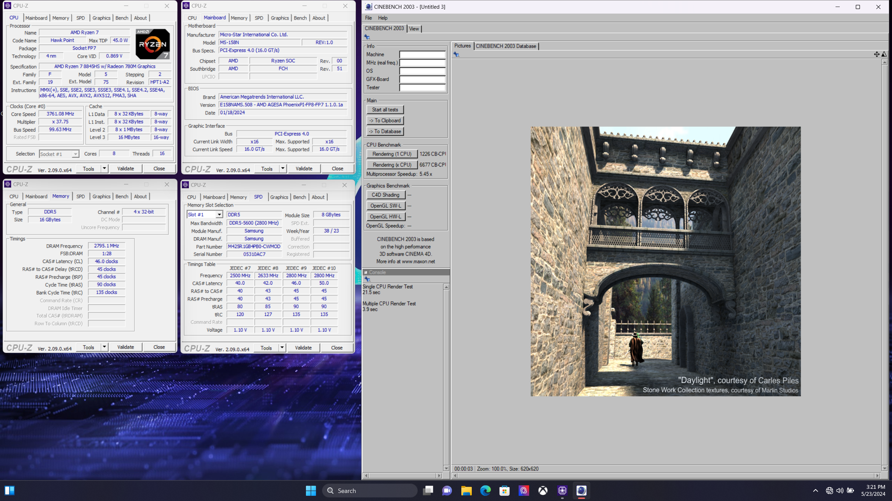Click the rendered Daylight picture
Image resolution: width=892 pixels, height=501 pixels.
point(666,261)
